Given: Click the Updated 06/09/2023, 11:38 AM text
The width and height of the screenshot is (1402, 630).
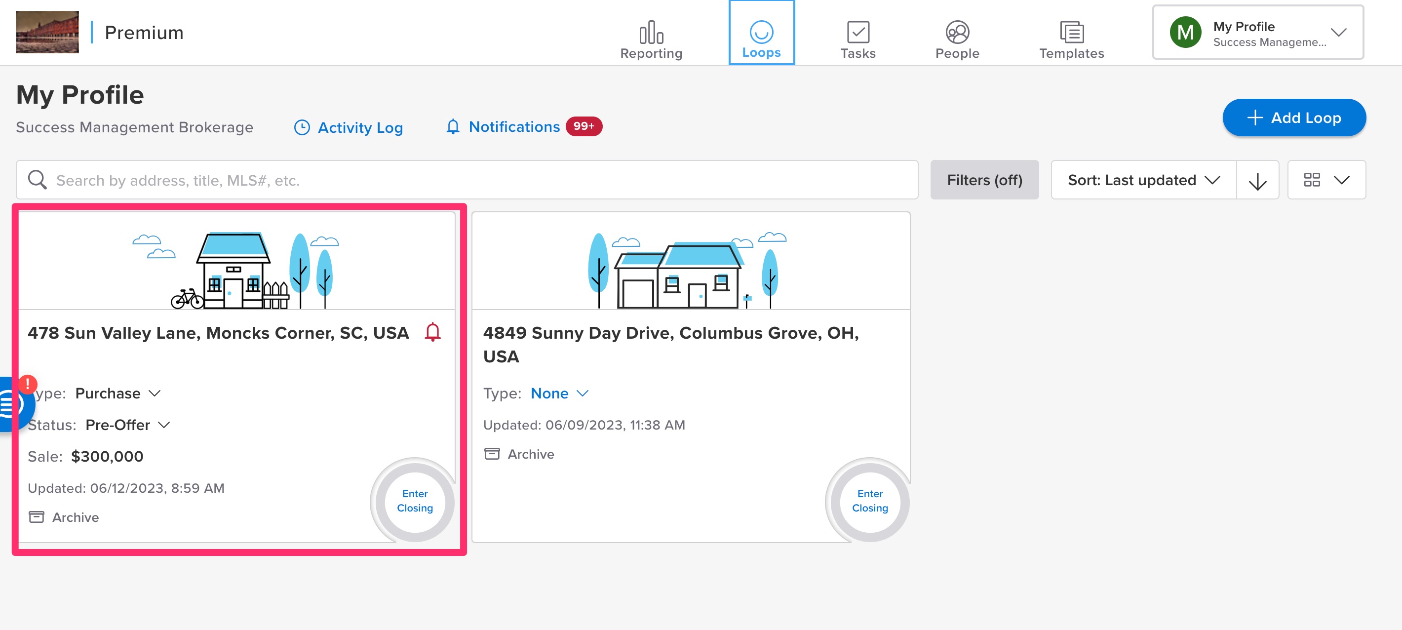Looking at the screenshot, I should pos(584,425).
